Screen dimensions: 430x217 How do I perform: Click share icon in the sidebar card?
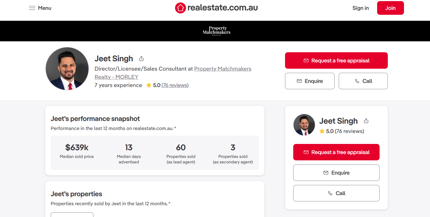click(x=366, y=121)
